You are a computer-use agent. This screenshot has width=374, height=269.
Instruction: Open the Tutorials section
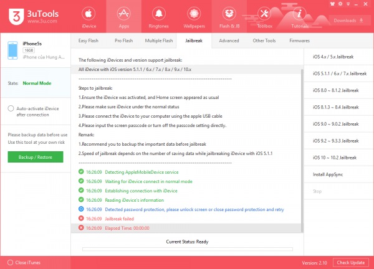coord(300,17)
